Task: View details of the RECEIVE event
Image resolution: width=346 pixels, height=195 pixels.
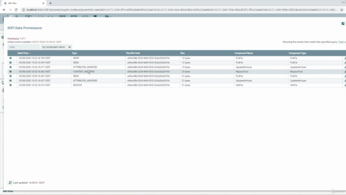Action: tap(10, 85)
